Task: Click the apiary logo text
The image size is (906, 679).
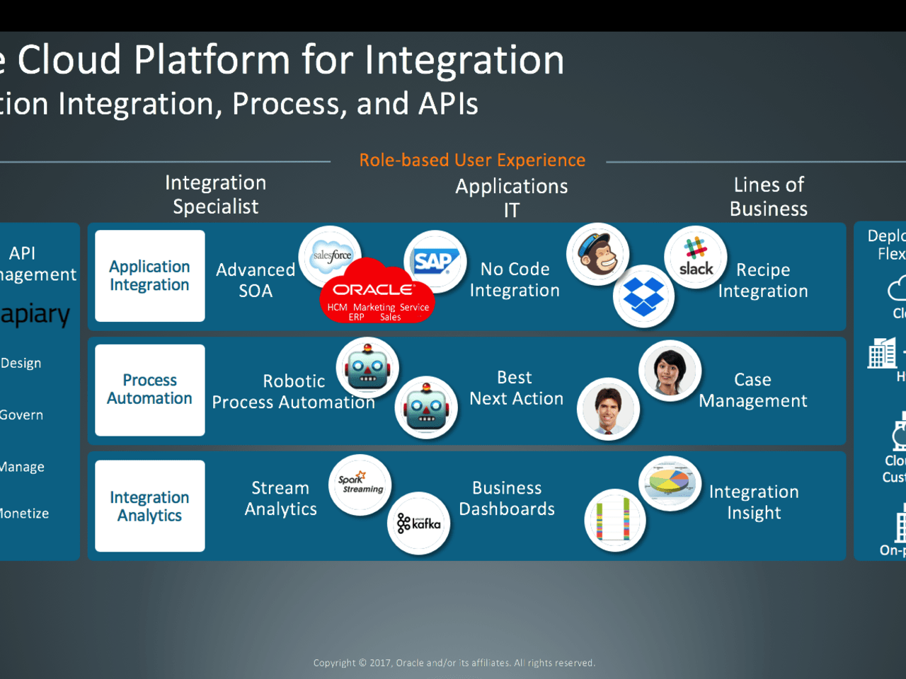Action: [x=35, y=314]
